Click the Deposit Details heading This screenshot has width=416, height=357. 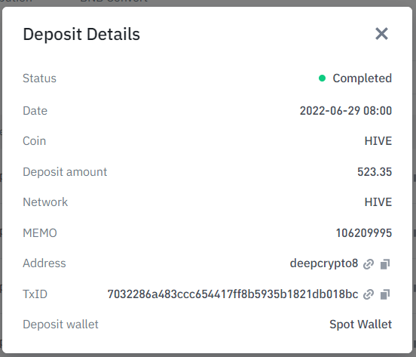81,34
